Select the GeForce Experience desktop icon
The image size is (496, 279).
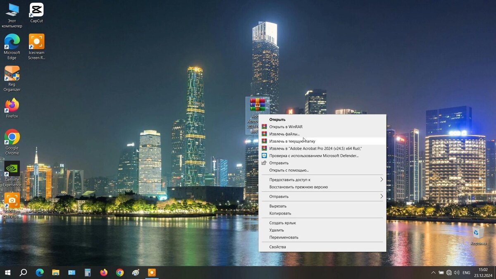(12, 174)
